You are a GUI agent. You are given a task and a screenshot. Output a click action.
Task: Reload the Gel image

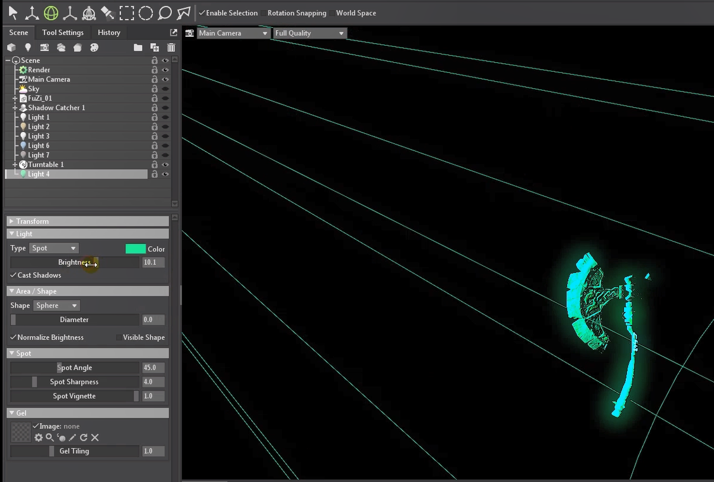pyautogui.click(x=84, y=438)
